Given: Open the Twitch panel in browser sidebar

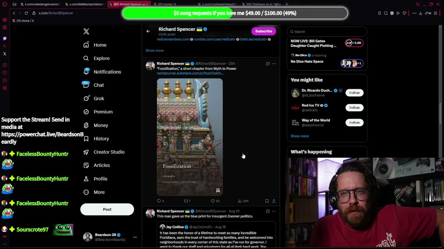Looking at the screenshot, I should pyautogui.click(x=5, y=39).
